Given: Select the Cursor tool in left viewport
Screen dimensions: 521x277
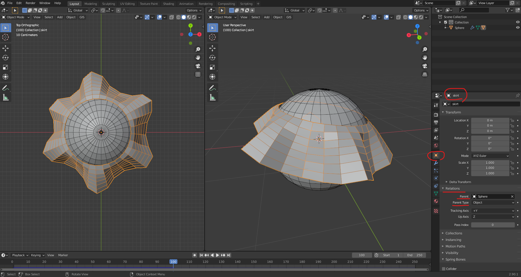Looking at the screenshot, I should pyautogui.click(x=5, y=37).
